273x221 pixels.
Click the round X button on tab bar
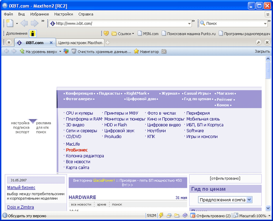click(267, 42)
